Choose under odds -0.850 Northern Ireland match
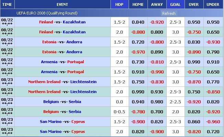This screenshot has width=224, height=137. tap(213, 92)
